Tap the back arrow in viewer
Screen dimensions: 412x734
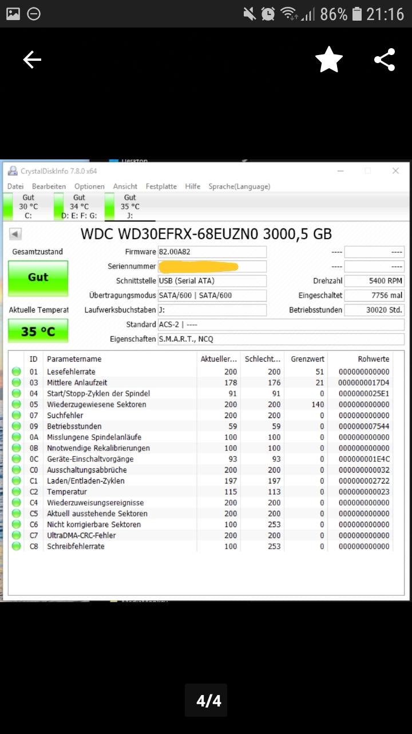pos(32,60)
